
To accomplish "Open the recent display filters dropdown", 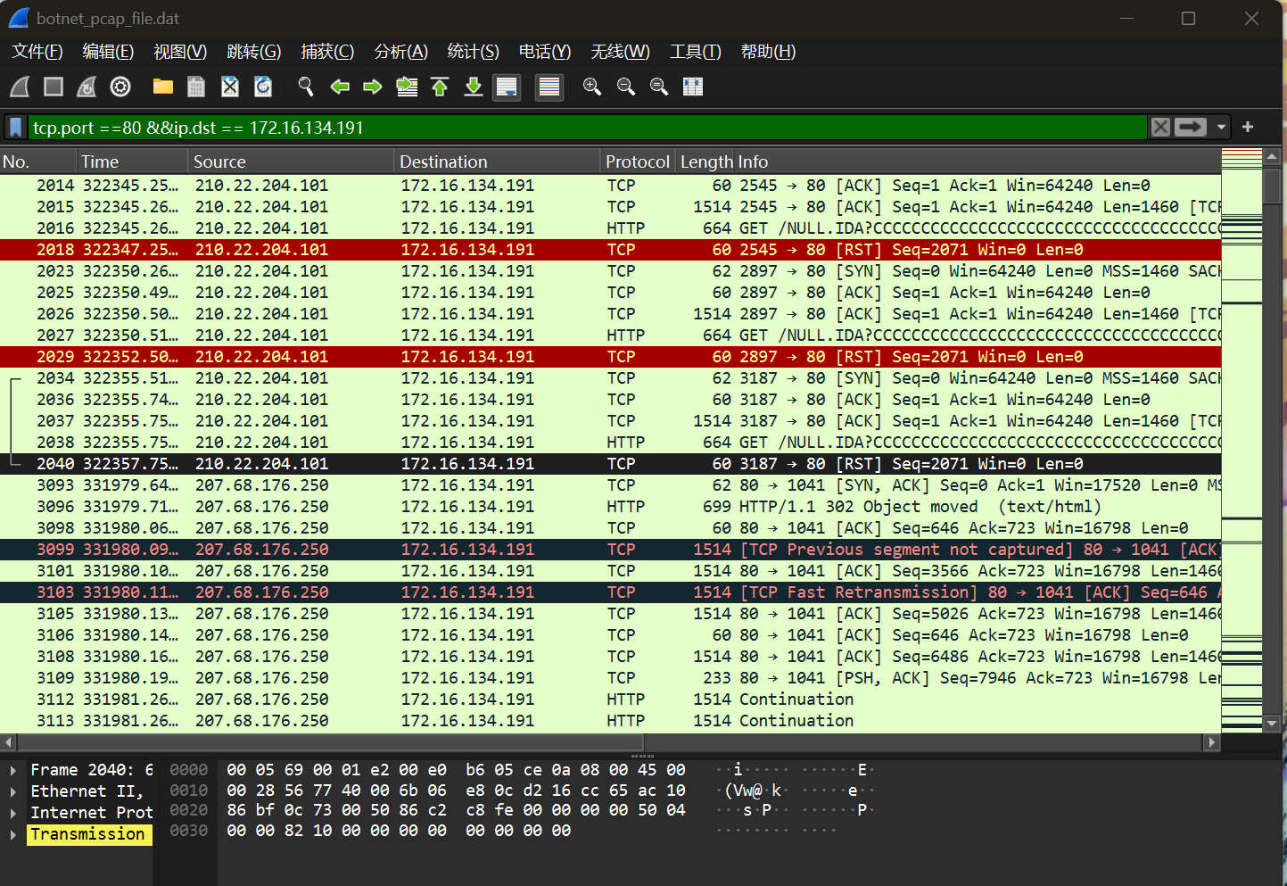I will [x=1222, y=128].
